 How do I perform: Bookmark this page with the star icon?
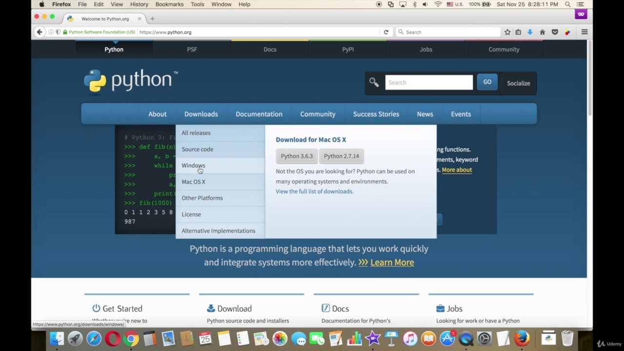(507, 32)
